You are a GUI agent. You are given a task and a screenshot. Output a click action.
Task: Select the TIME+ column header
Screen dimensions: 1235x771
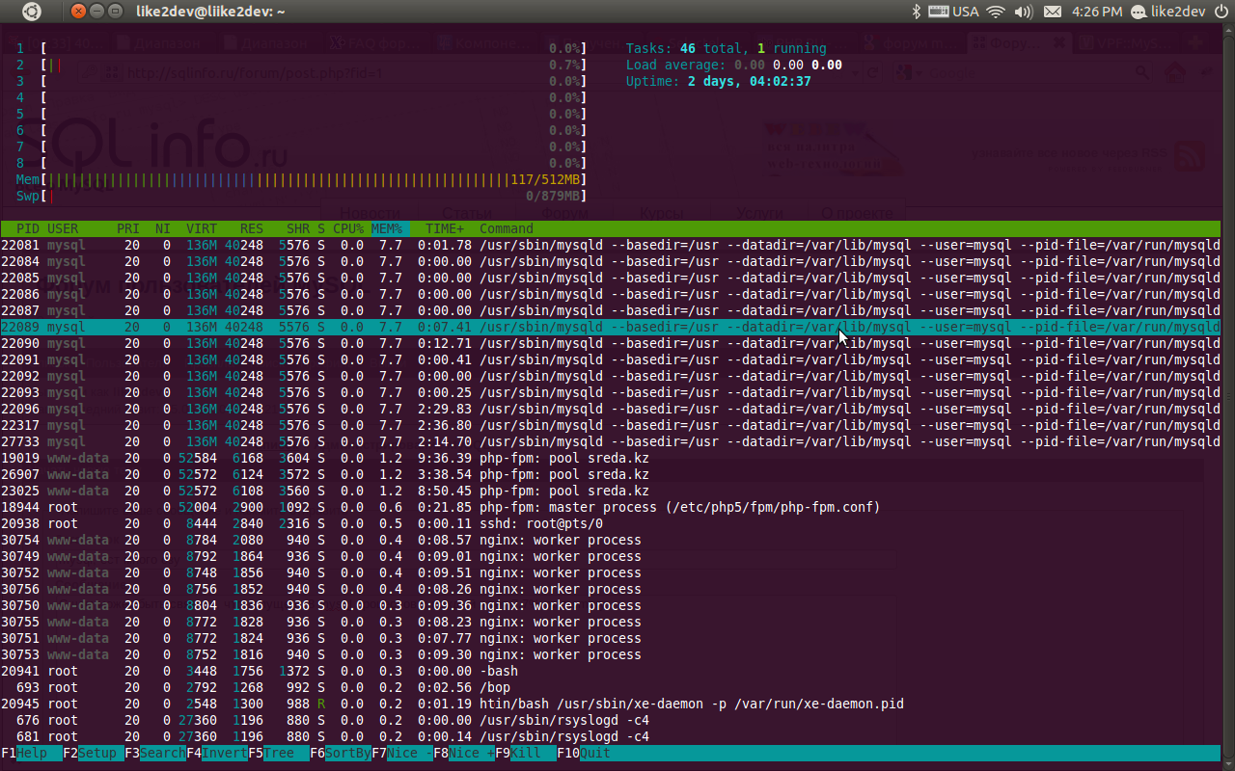(x=444, y=228)
